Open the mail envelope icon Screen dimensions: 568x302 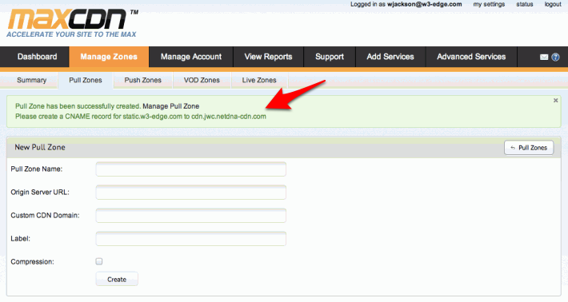tap(544, 58)
